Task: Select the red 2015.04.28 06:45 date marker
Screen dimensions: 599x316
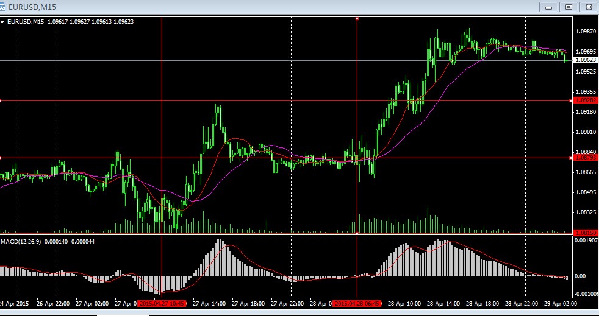Action: pyautogui.click(x=356, y=303)
